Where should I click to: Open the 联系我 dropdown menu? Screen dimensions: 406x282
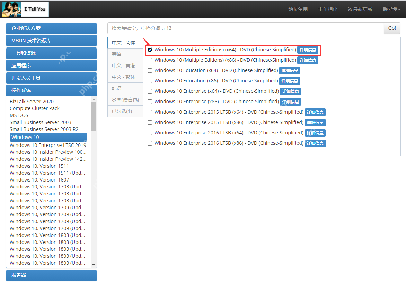(391, 9)
